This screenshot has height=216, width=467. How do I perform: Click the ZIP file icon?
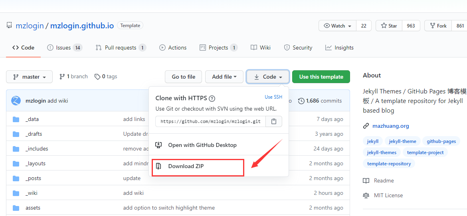159,166
